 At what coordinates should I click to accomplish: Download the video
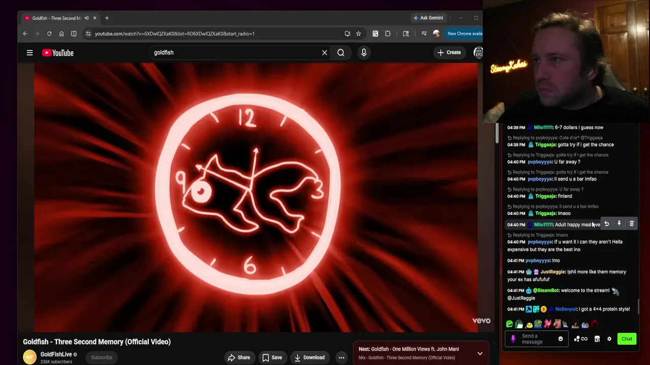click(309, 357)
